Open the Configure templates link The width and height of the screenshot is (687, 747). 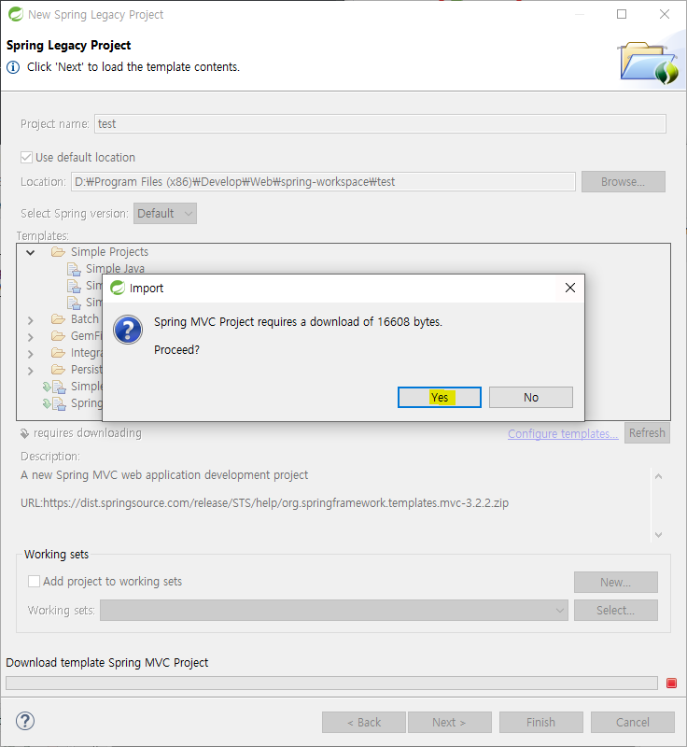click(x=563, y=433)
